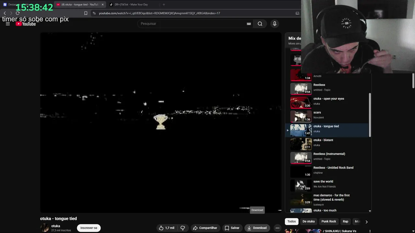Go forward with the browser forward arrow
The image size is (415, 233).
[x=11, y=13]
